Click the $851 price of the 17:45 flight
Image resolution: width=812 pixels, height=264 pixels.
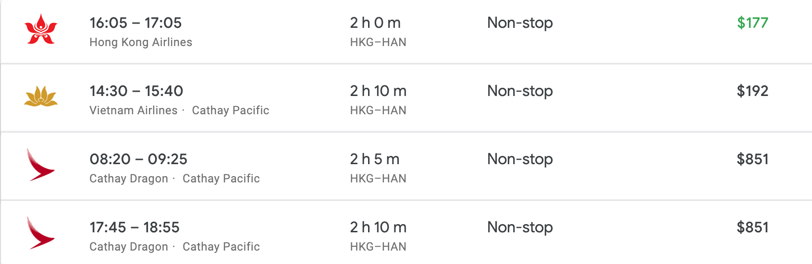(752, 227)
